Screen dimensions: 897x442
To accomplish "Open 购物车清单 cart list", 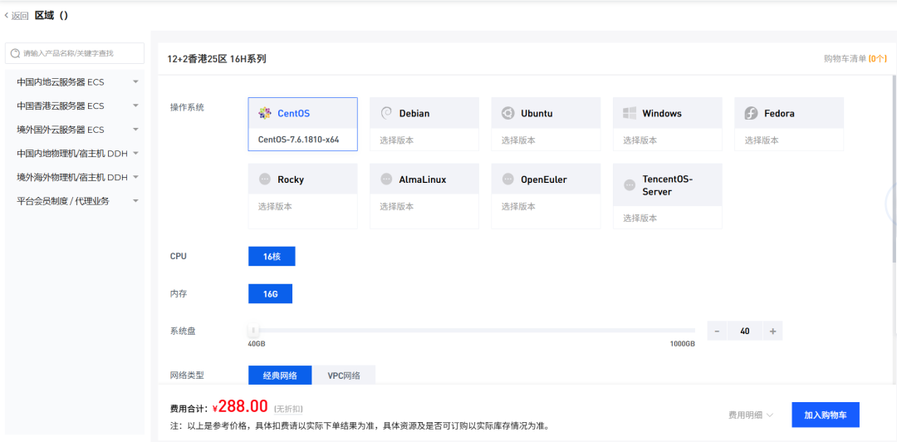I will click(855, 58).
